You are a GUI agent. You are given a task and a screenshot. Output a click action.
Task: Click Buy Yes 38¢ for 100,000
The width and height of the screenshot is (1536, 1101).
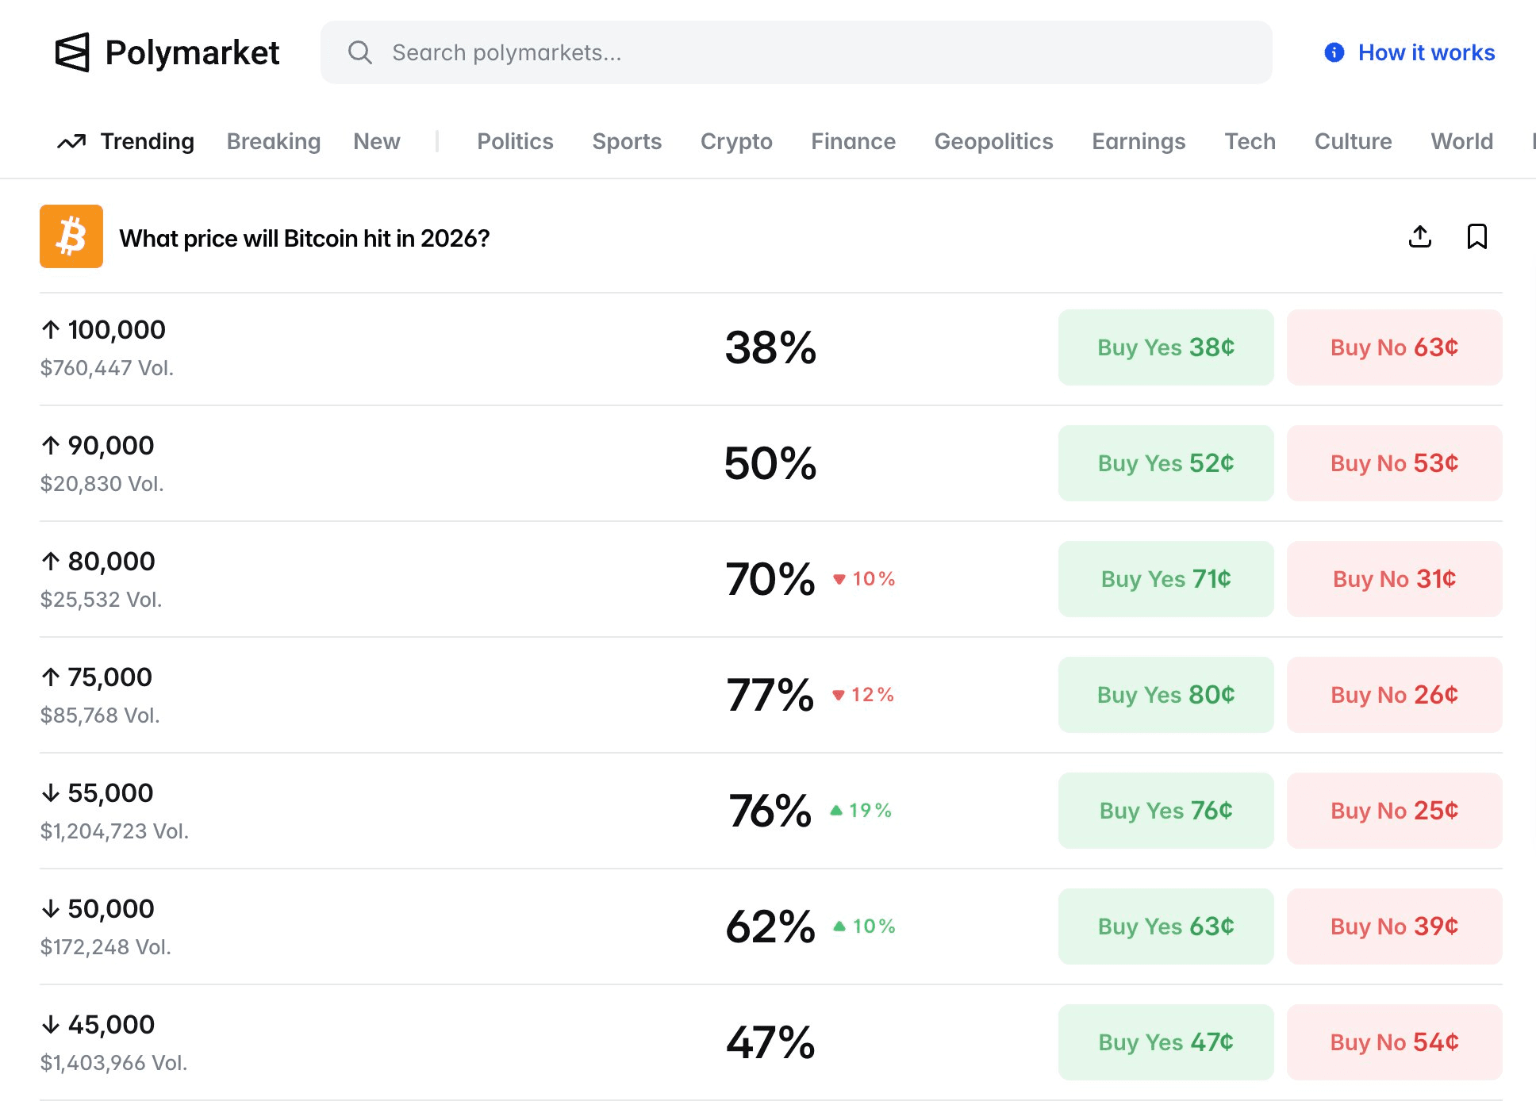[x=1165, y=347]
